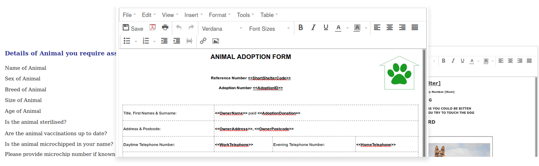Click the <<AdoptionDonation>> field in the table

tap(279, 113)
